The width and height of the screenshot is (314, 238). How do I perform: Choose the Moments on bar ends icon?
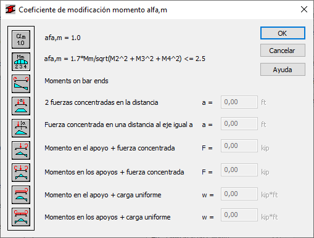click(21, 84)
